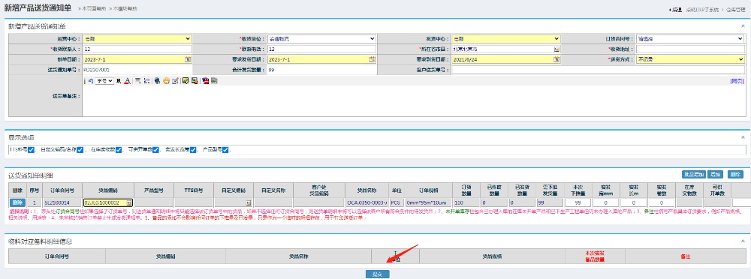Click the undo icon in editor toolbar
Image resolution: width=751 pixels, height=279 pixels.
[x=91, y=81]
